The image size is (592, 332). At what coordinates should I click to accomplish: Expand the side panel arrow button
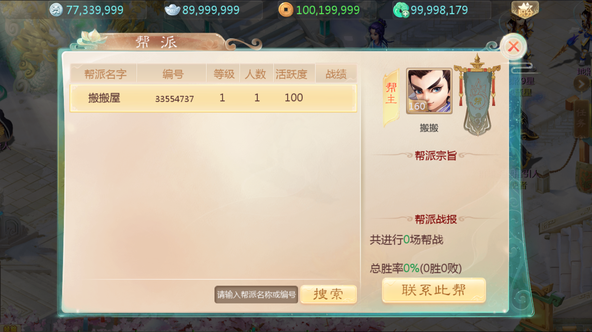tap(581, 84)
